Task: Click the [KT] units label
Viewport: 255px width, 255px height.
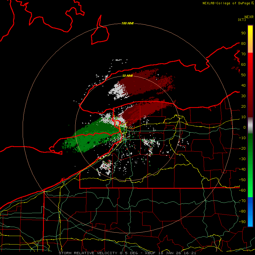Action: click(x=242, y=20)
